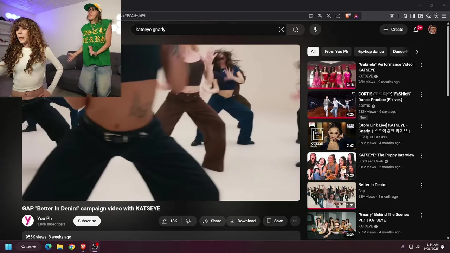The height and width of the screenshot is (253, 450).
Task: Open more actions ellipsis under video
Action: [x=295, y=221]
